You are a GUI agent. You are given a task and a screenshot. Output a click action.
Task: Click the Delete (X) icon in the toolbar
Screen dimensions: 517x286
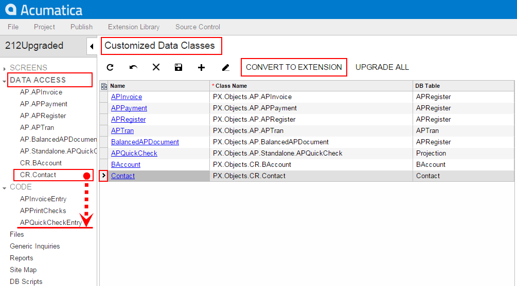pos(156,67)
